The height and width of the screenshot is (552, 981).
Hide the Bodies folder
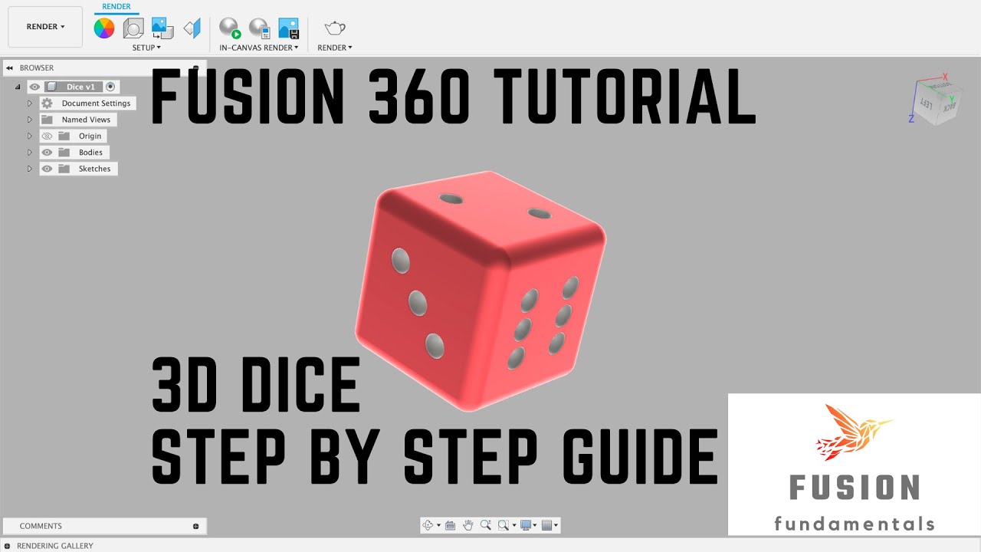tap(48, 153)
